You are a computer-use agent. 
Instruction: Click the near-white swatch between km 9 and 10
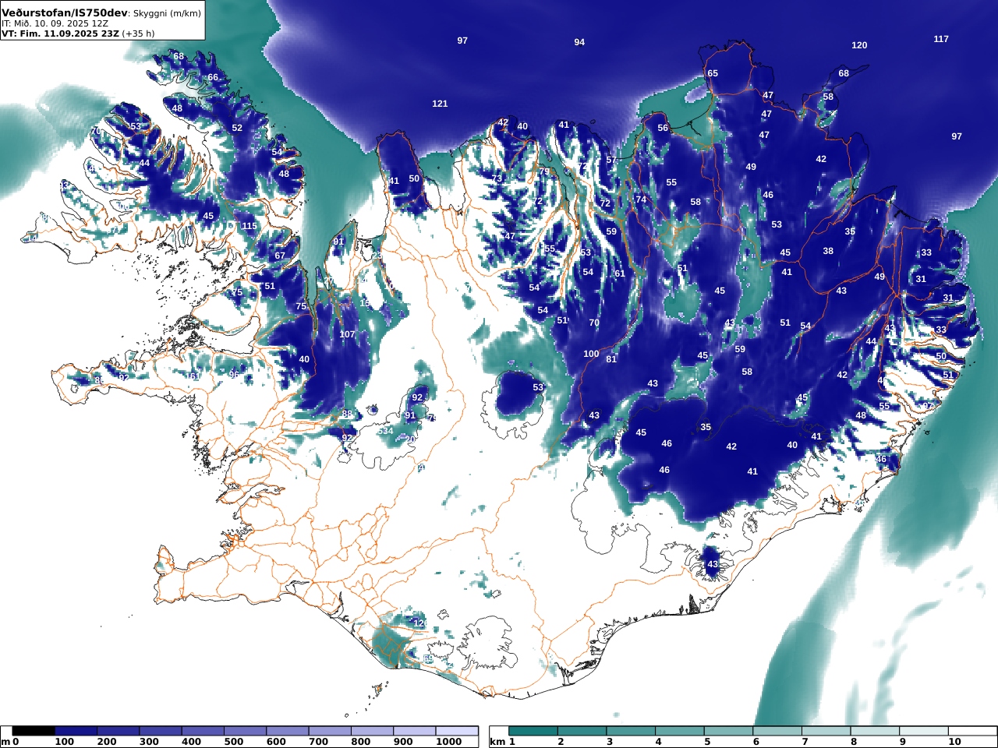coord(925,731)
